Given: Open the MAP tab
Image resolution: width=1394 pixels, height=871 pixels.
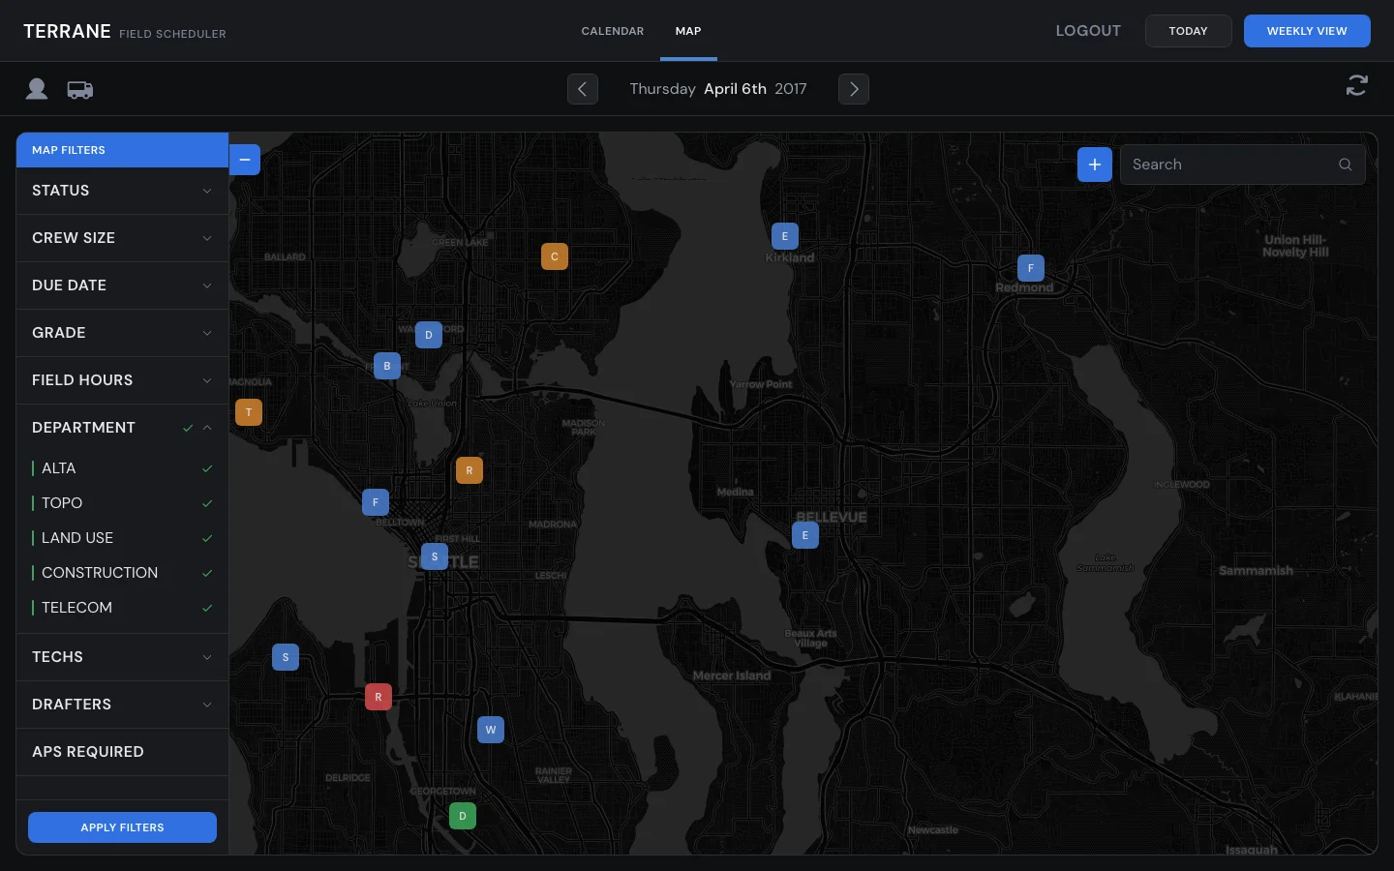Looking at the screenshot, I should click(x=688, y=31).
